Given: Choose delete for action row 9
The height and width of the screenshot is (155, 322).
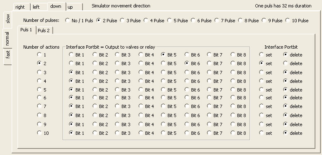Looking at the screenshot, I should coord(285,124).
